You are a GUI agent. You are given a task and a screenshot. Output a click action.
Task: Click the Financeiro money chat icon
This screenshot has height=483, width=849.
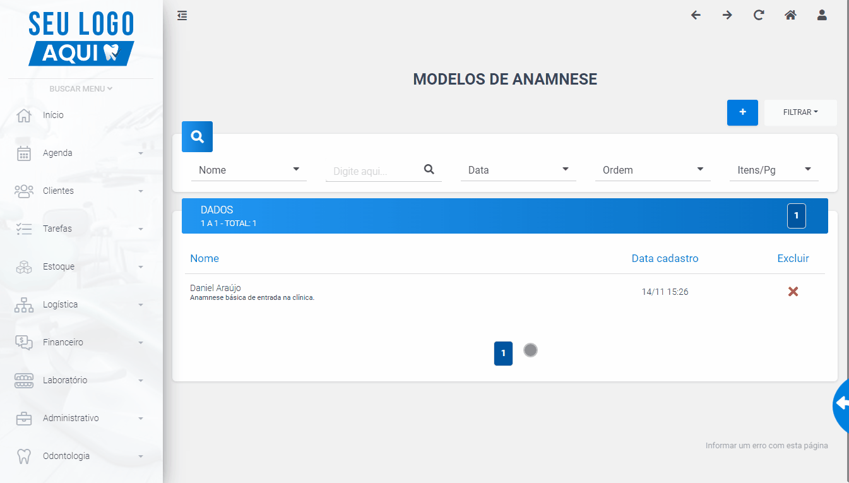click(24, 342)
